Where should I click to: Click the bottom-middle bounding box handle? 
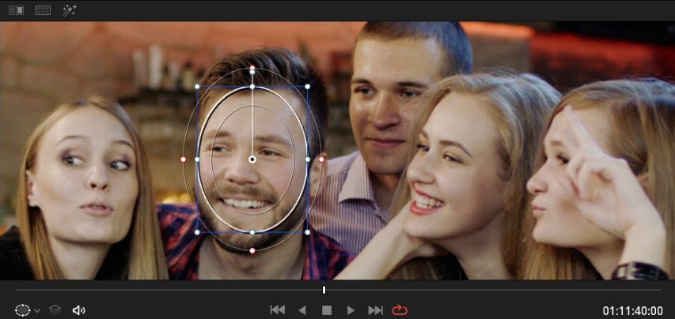[252, 232]
